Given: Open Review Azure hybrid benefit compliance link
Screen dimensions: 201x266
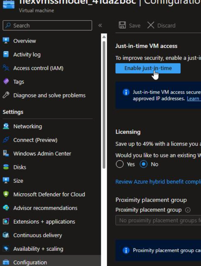Looking at the screenshot, I should click(x=158, y=182).
